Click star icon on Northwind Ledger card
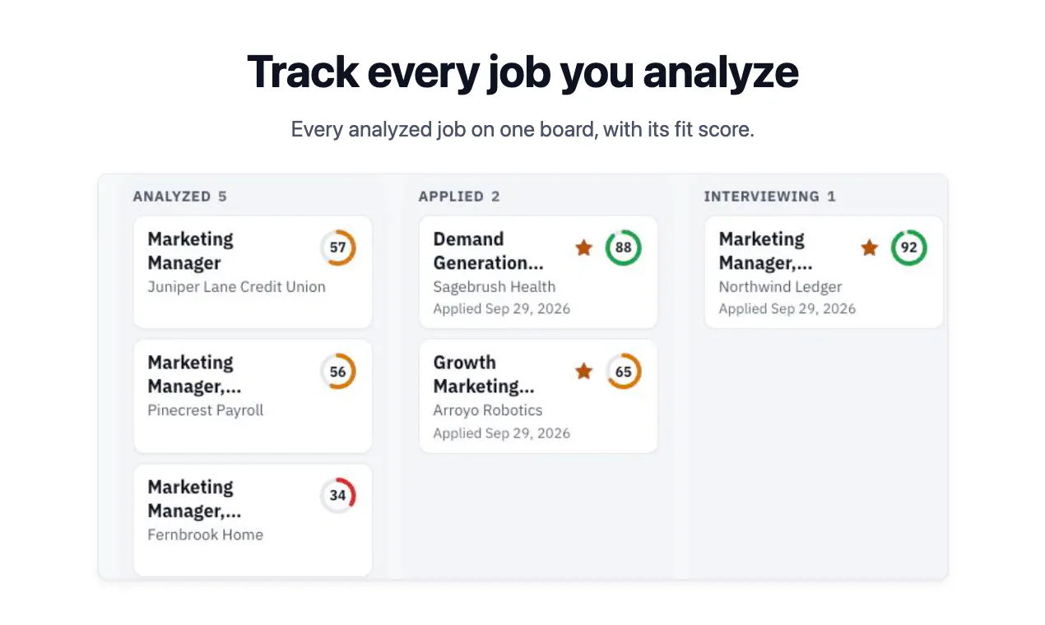The image size is (1045, 625). tap(870, 248)
